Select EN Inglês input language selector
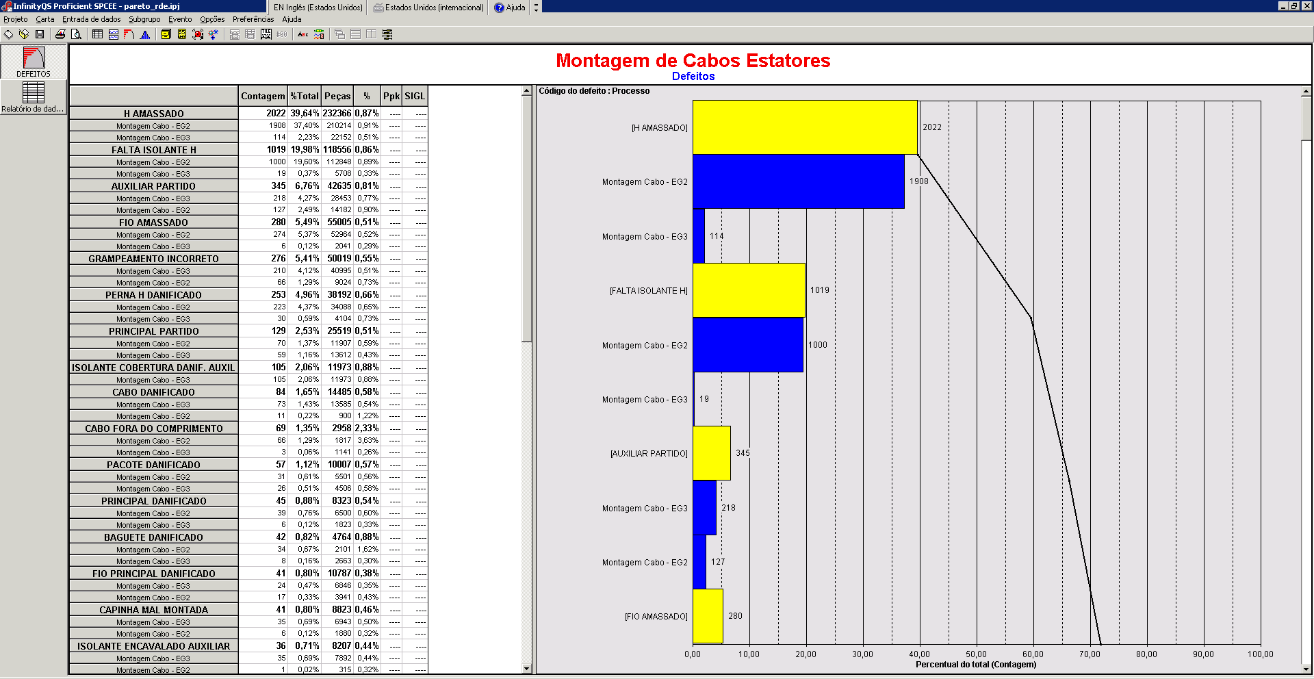This screenshot has height=679, width=1314. [x=318, y=8]
